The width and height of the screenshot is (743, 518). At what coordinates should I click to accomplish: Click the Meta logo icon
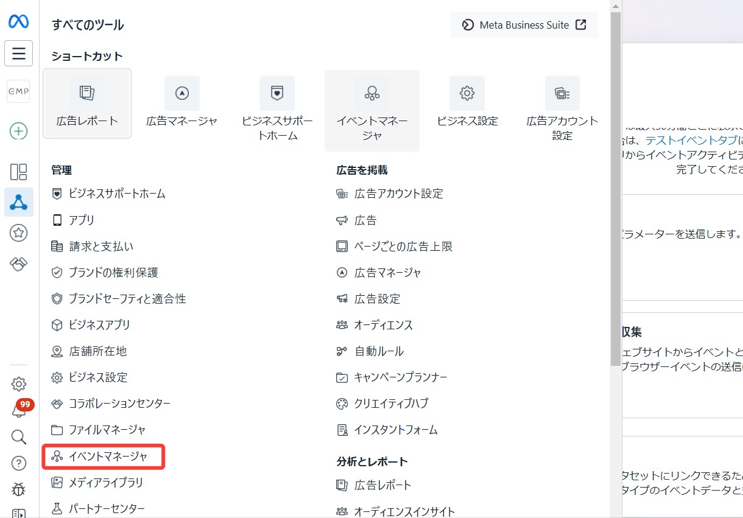(19, 21)
